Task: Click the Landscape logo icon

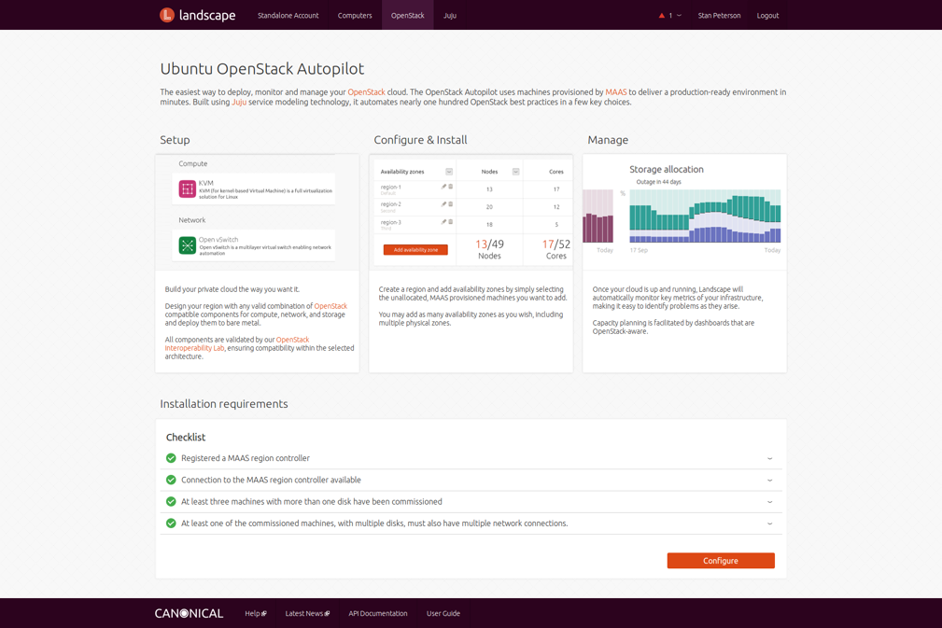Action: [167, 15]
